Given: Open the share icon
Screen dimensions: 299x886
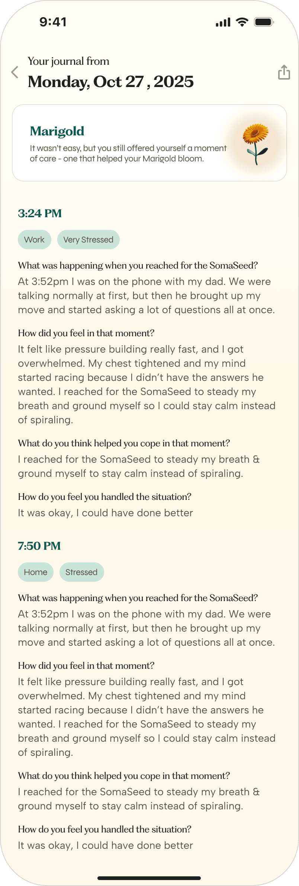Looking at the screenshot, I should 284,72.
